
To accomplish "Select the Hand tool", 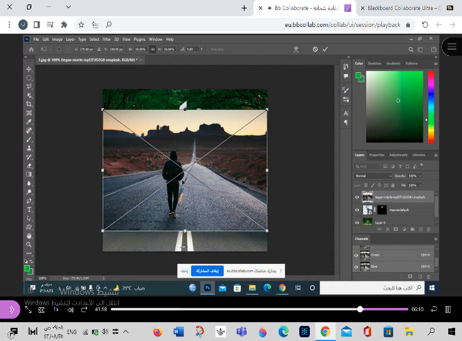I will (x=29, y=236).
